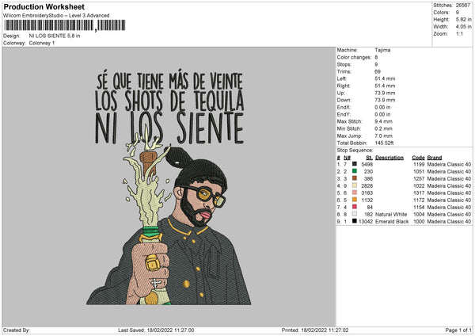Click thread code '1000' in the Code column
The height and width of the screenshot is (336, 475).
click(x=419, y=221)
